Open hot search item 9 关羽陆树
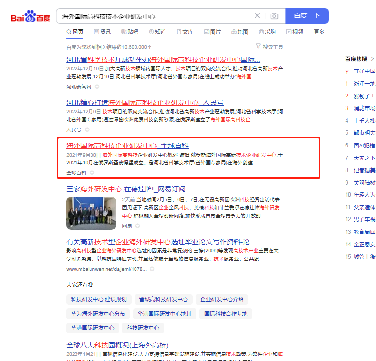Screen dimensions: 376x361 (364, 183)
